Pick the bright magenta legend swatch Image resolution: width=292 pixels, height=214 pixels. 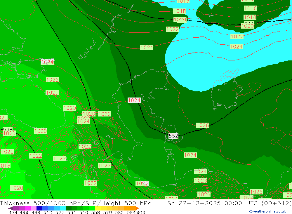point(28,208)
